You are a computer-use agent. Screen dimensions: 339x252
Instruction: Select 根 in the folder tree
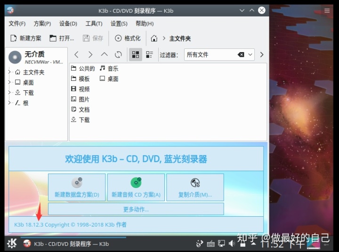coord(22,103)
